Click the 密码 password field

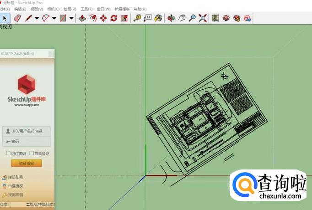(x=27, y=142)
